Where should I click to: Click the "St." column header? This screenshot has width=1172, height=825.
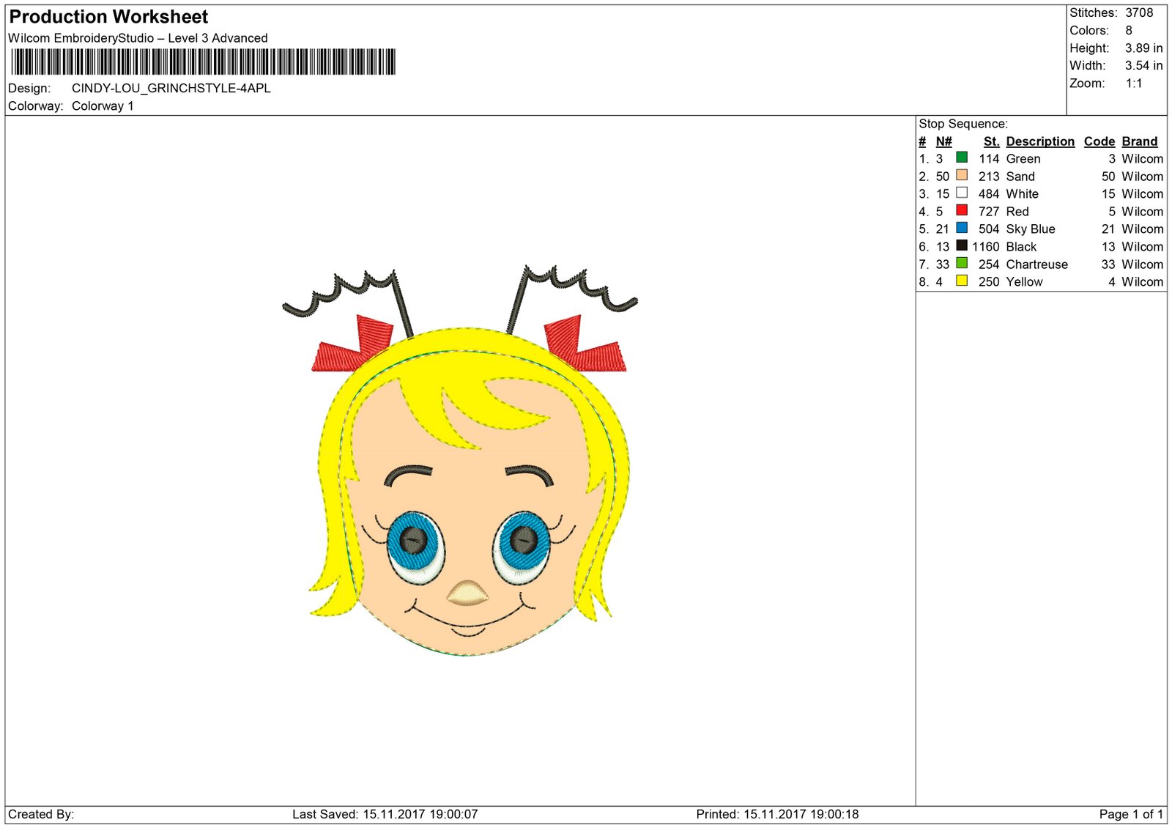pos(992,141)
